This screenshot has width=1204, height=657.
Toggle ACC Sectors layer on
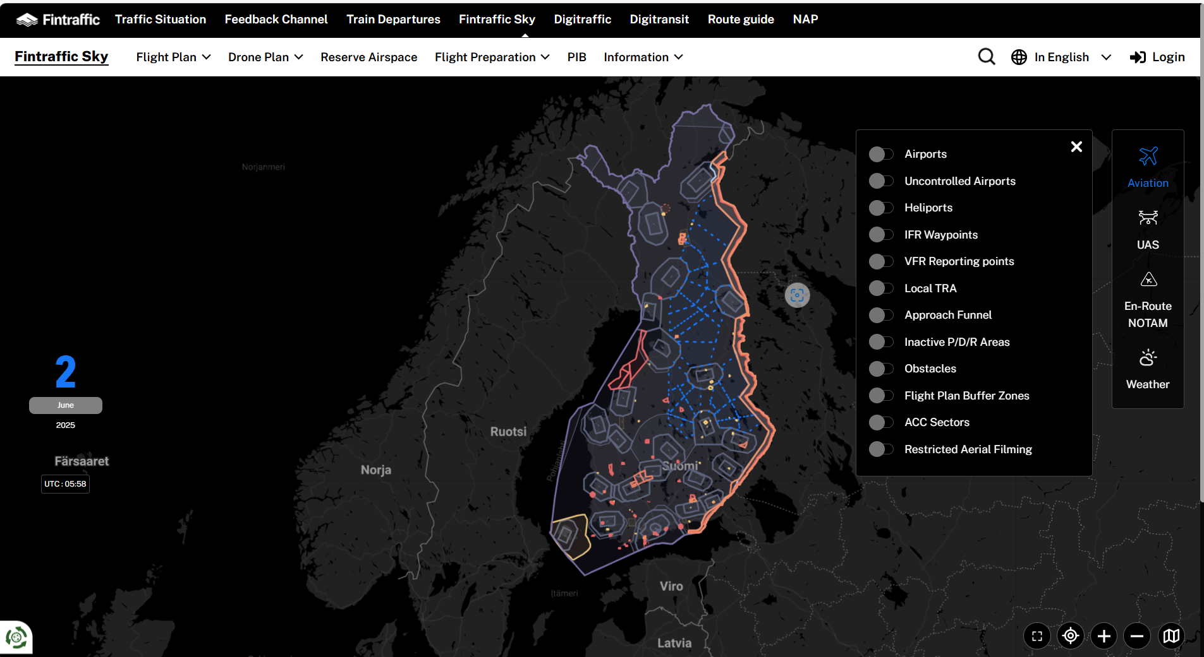pos(880,422)
